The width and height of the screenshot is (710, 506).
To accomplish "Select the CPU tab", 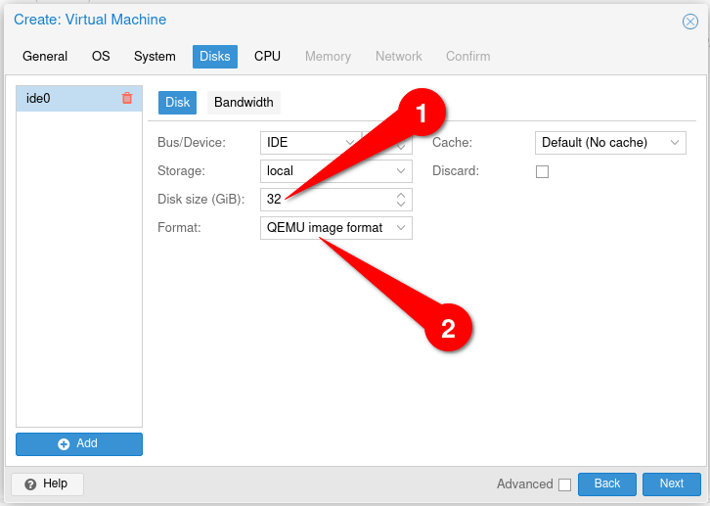I will point(267,57).
